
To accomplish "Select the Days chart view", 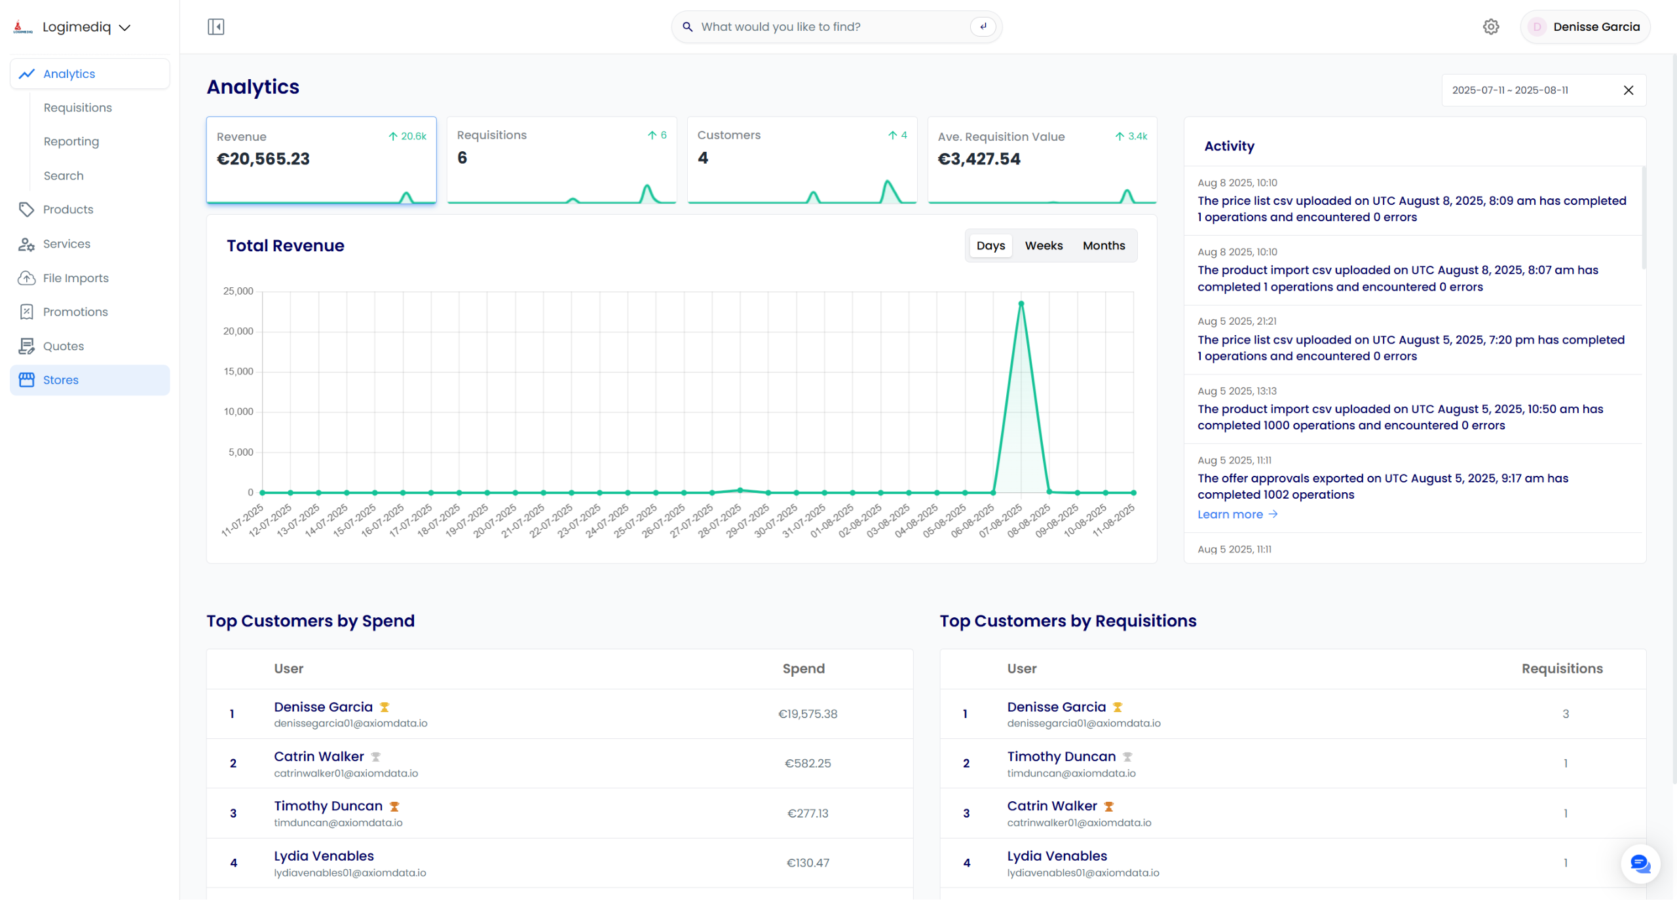I will point(990,245).
